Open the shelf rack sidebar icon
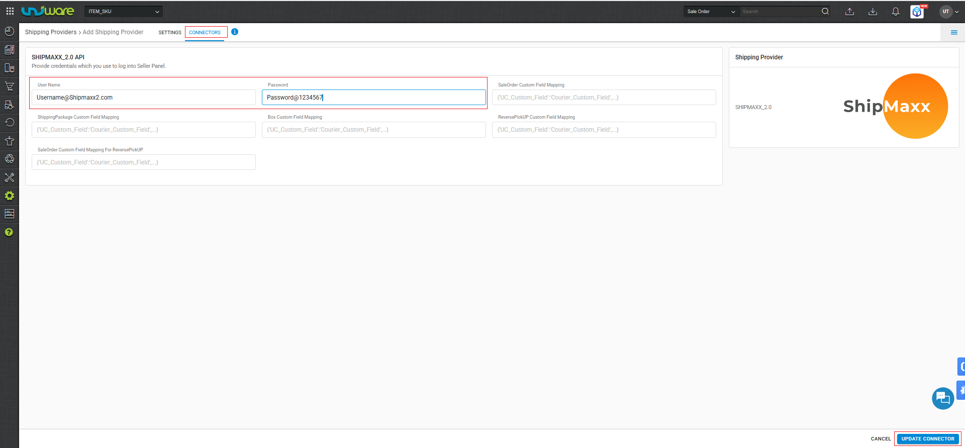The image size is (965, 448). (x=9, y=214)
